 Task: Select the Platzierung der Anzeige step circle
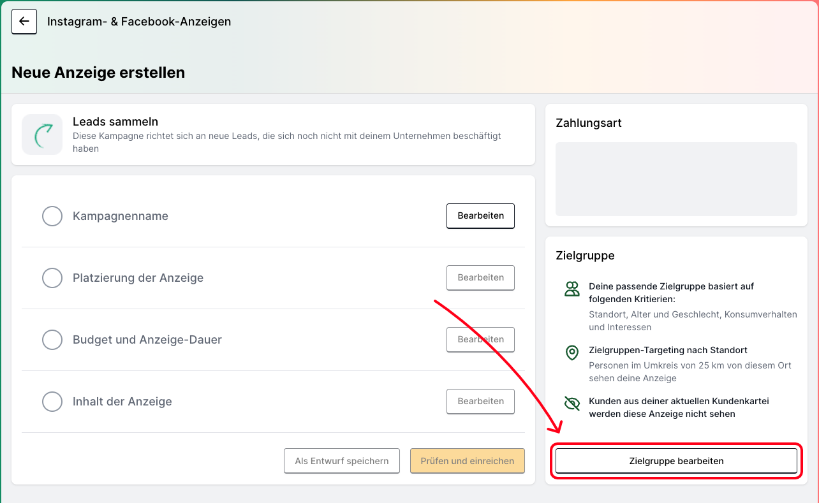tap(52, 278)
